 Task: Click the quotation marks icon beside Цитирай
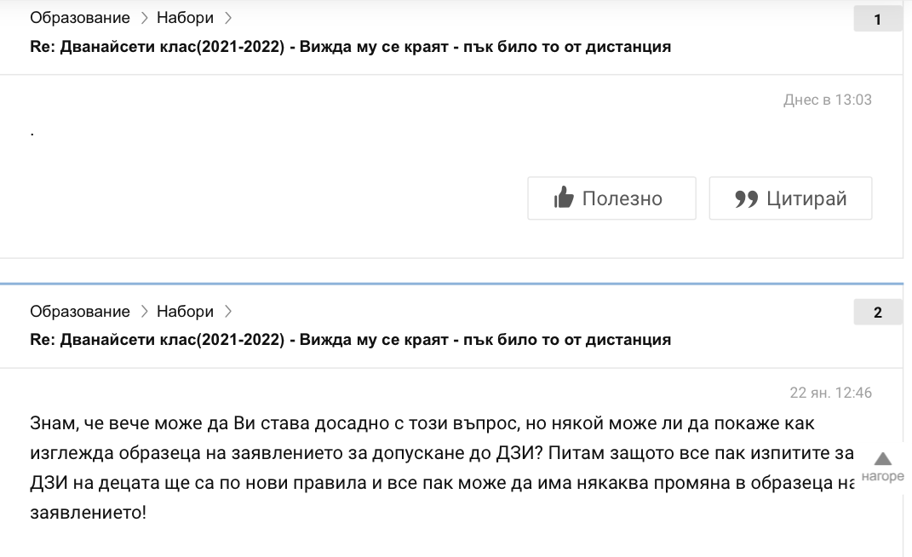(746, 198)
